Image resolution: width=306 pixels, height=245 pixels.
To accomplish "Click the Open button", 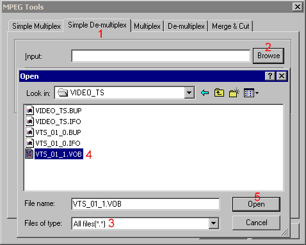I will pos(256,204).
